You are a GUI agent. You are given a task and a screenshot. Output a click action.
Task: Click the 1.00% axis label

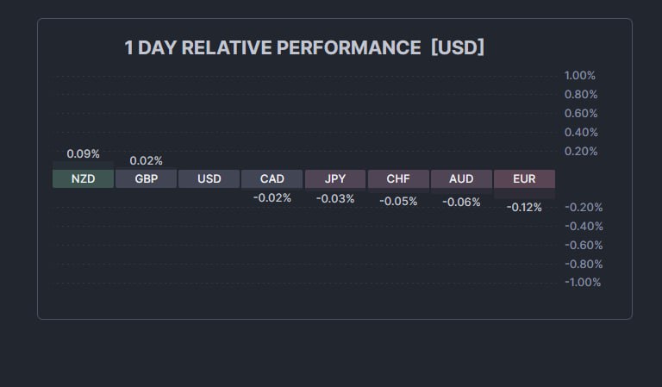tap(580, 76)
